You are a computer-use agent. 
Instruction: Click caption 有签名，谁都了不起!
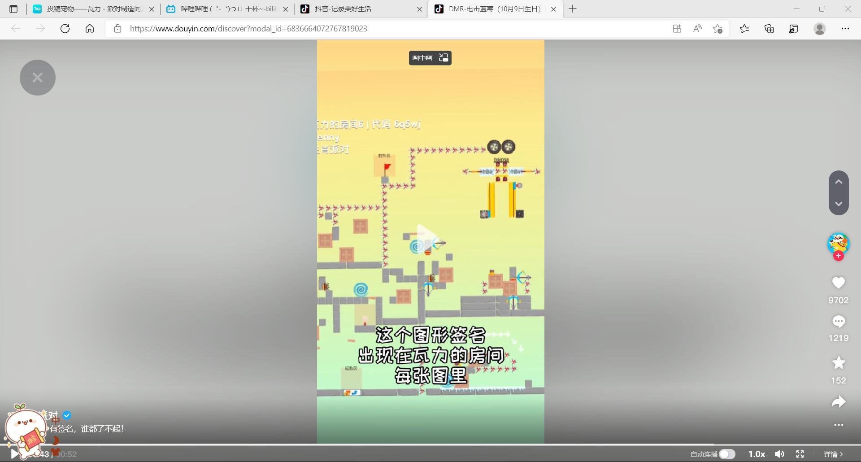pos(87,429)
